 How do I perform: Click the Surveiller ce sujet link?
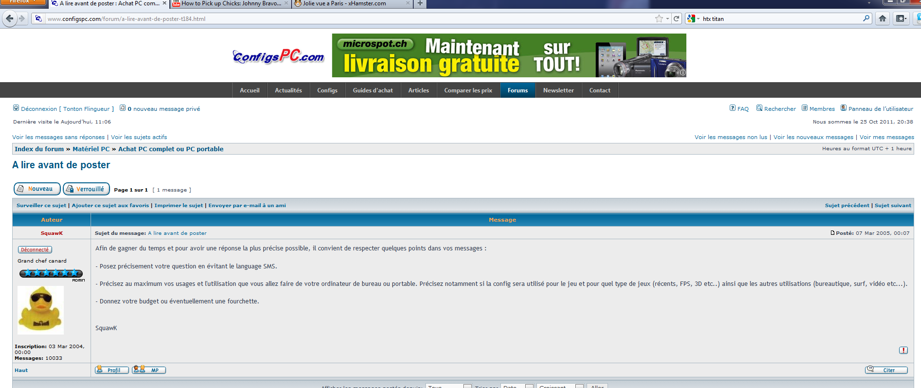[x=41, y=206]
